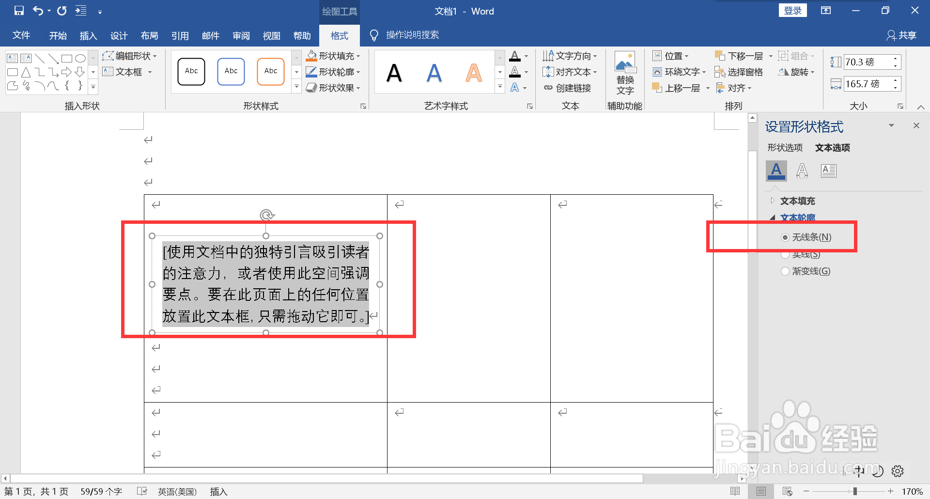
Task: Click the shape height field showing 70.3磅
Action: [868, 62]
